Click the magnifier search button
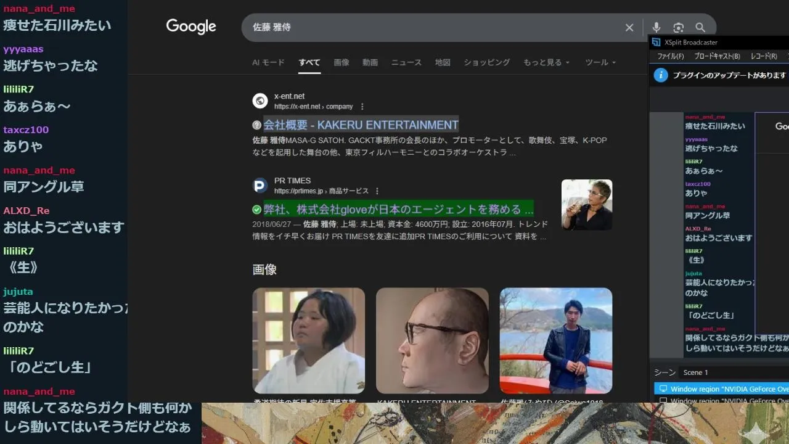 pyautogui.click(x=700, y=28)
